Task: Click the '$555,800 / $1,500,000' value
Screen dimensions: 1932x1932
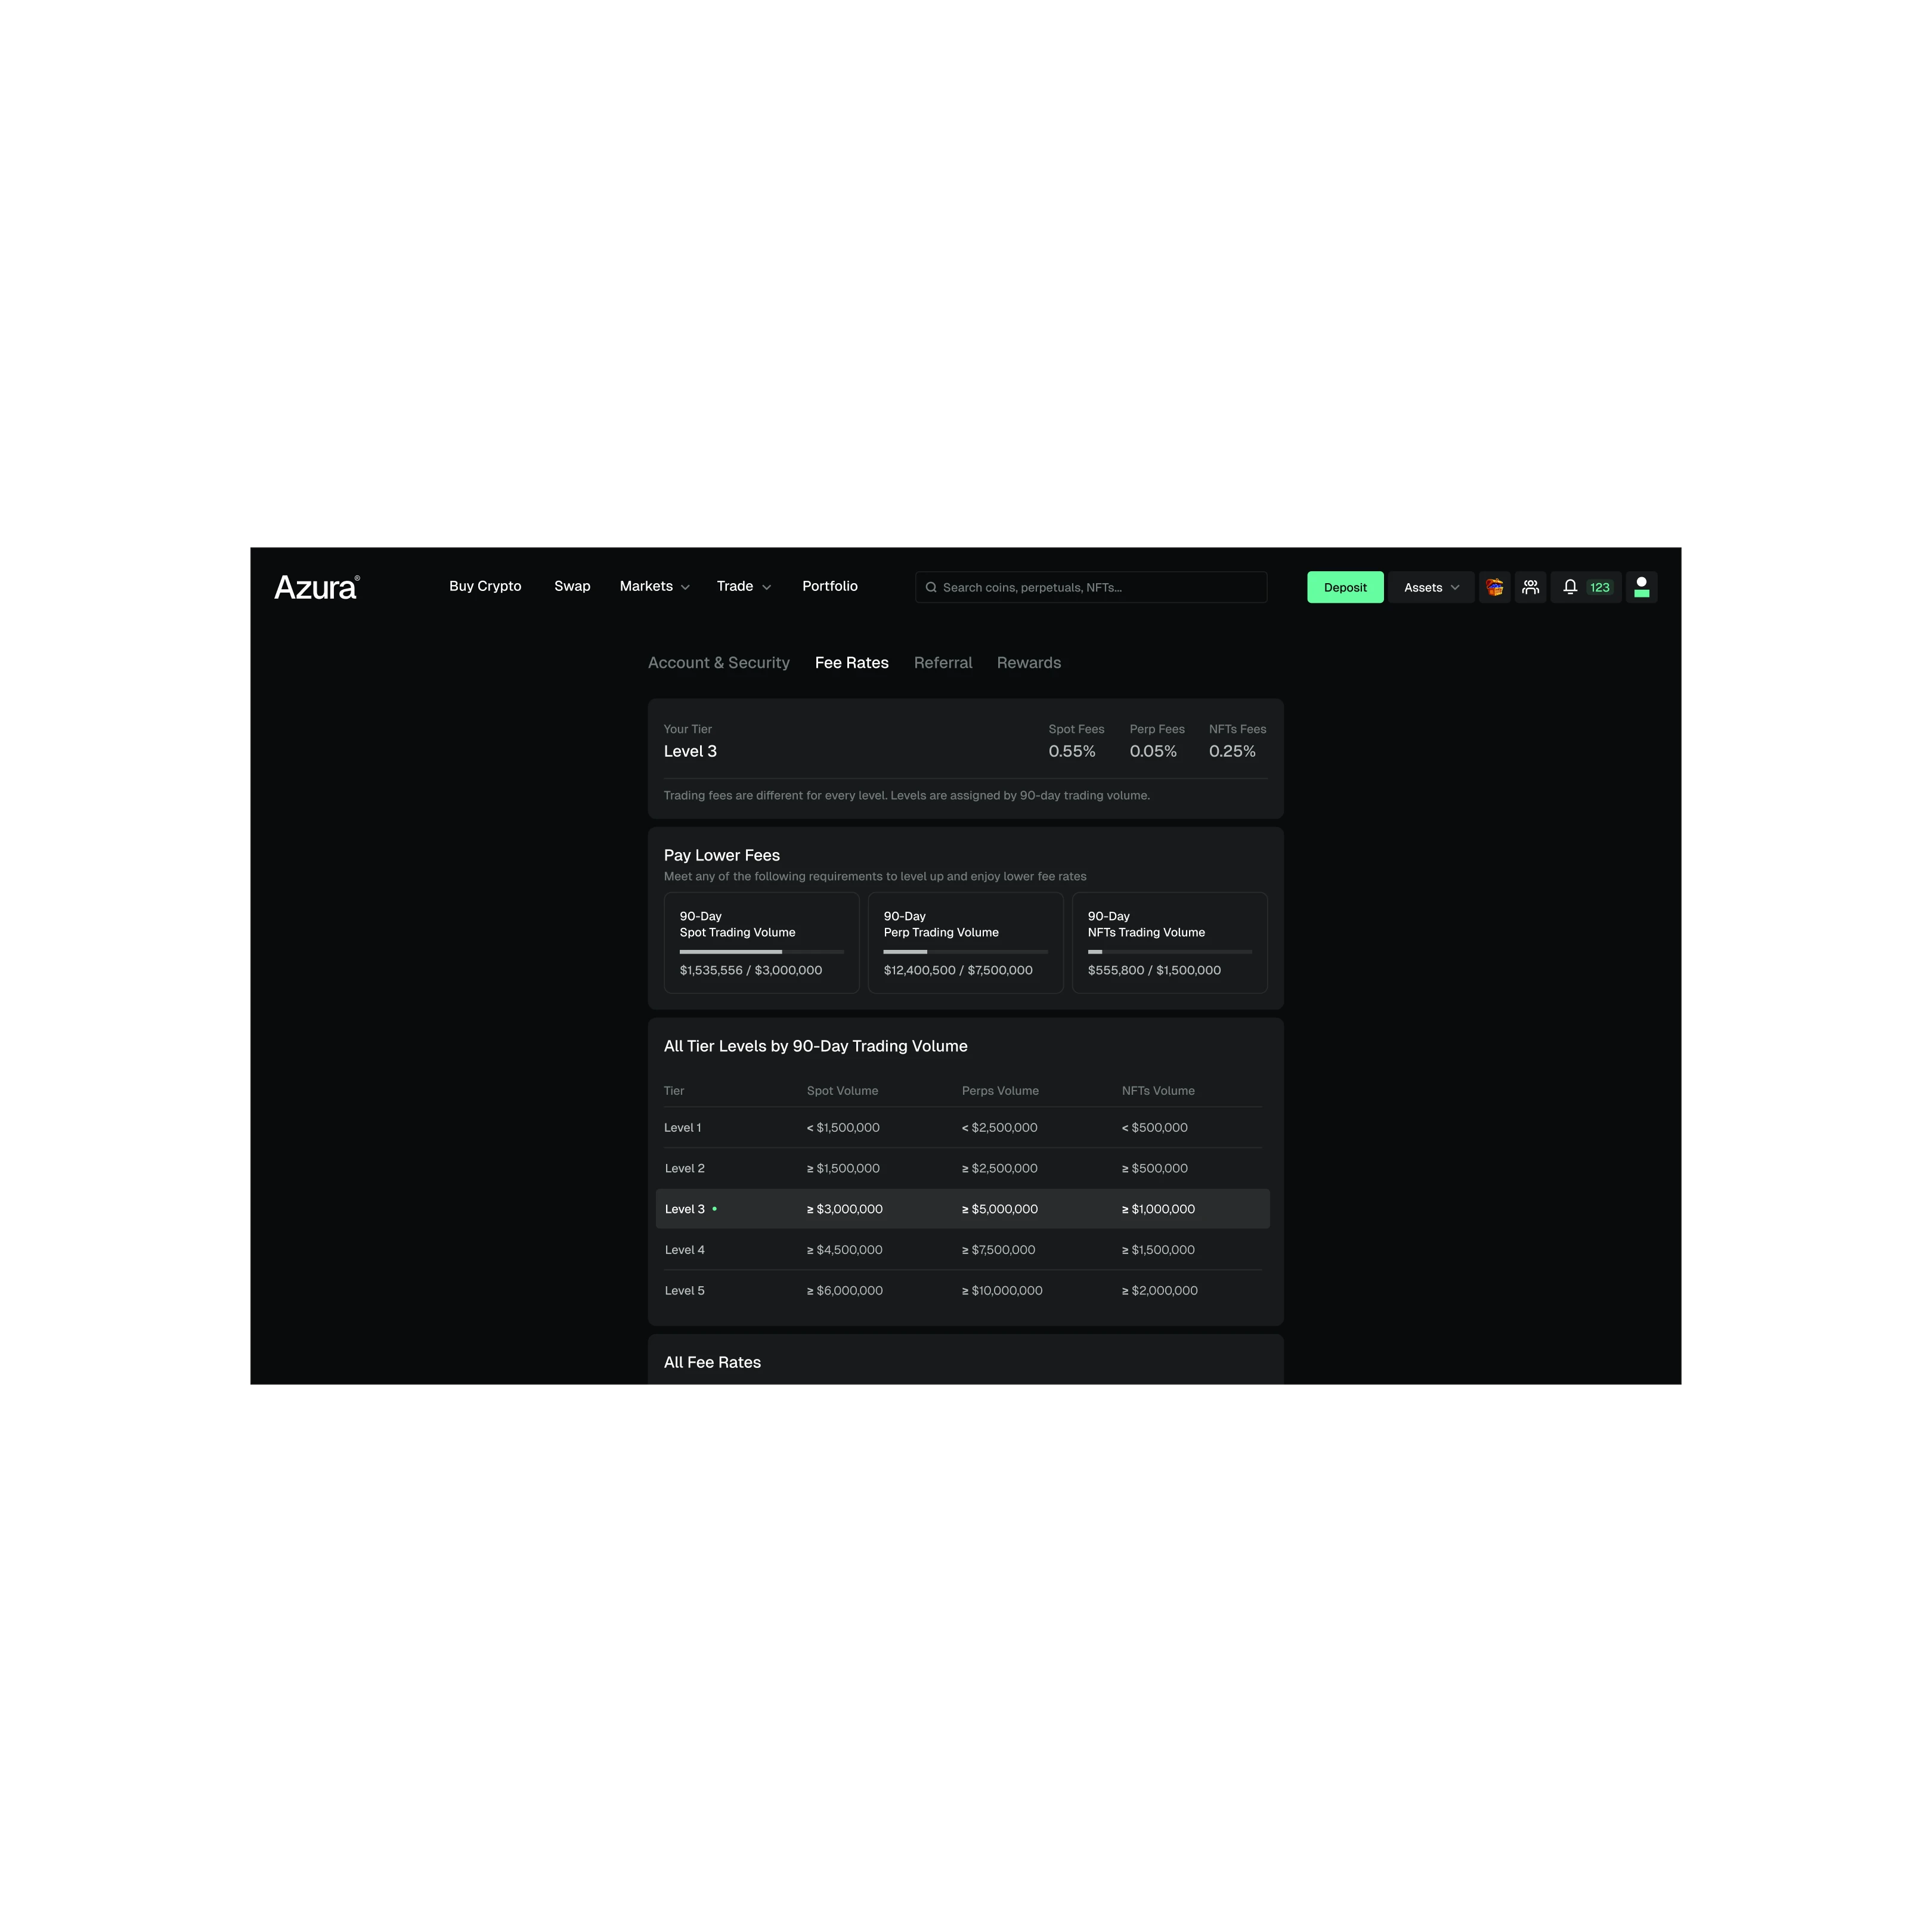Action: coord(1154,970)
